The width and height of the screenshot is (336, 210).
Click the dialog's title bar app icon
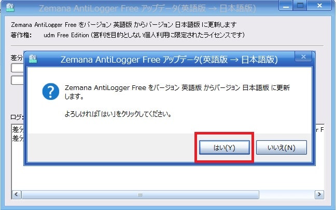33,59
